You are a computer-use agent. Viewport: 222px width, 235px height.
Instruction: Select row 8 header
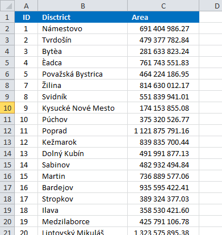tap(7, 85)
